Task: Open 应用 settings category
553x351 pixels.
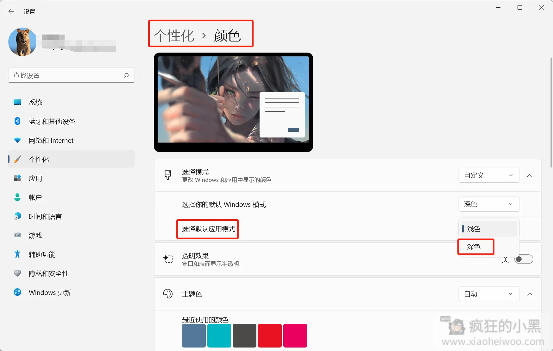Action: click(71, 178)
